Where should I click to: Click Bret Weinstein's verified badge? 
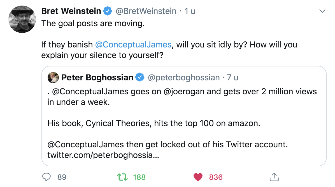107,11
